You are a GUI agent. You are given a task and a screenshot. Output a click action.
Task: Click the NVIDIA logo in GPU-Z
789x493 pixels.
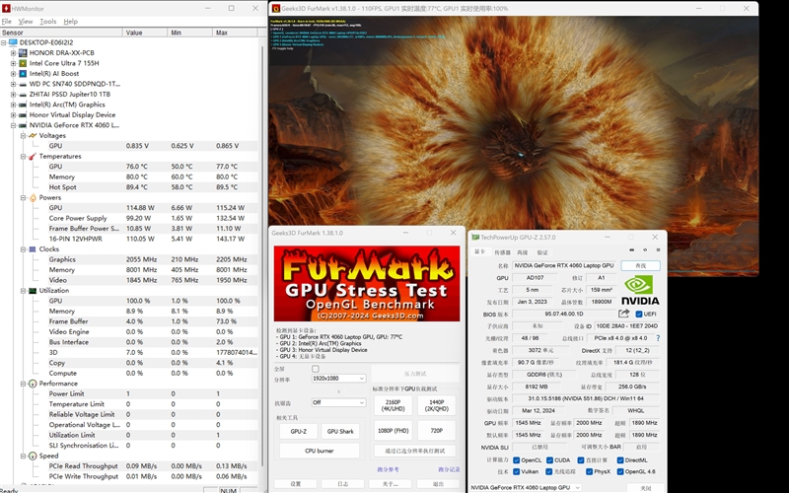click(639, 290)
